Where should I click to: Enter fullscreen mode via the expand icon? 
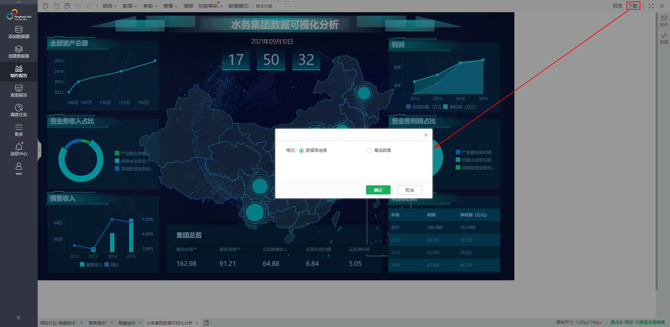click(650, 6)
